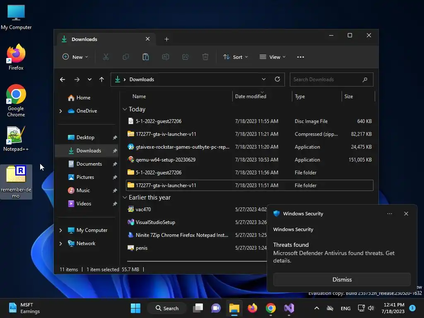Click the Rename icon in toolbar

(166, 57)
